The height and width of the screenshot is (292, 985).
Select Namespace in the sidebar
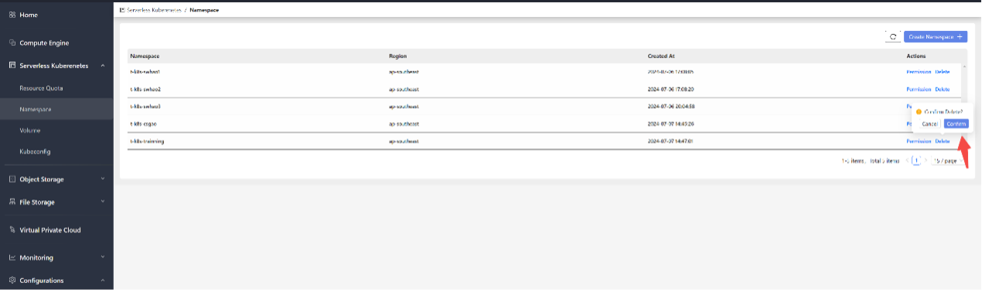(36, 110)
